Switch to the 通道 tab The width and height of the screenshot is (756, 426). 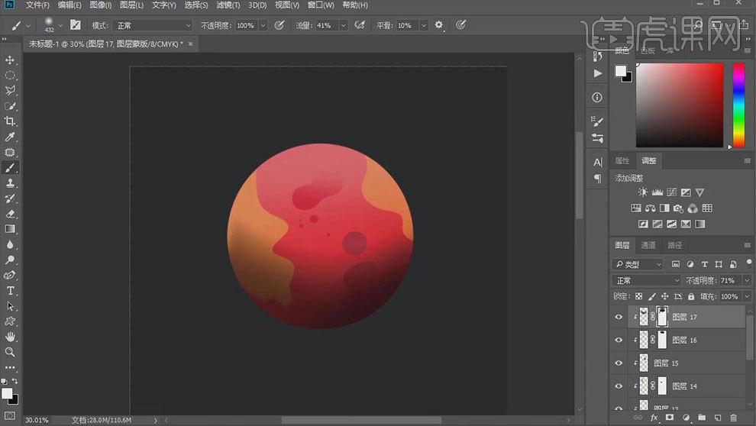click(x=648, y=245)
